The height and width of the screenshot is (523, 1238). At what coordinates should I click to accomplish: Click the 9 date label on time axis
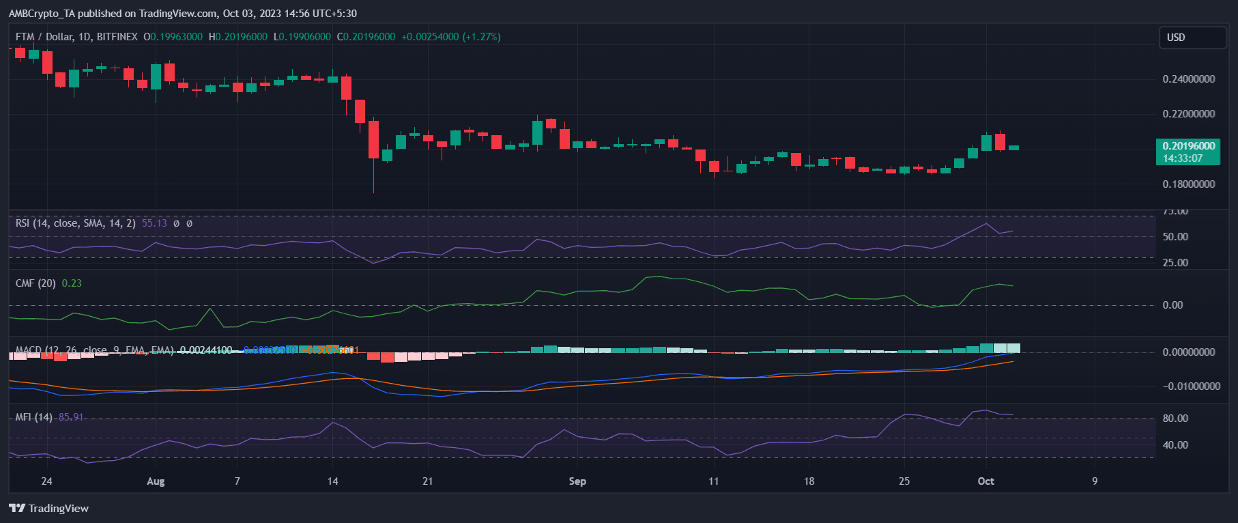pos(1095,481)
